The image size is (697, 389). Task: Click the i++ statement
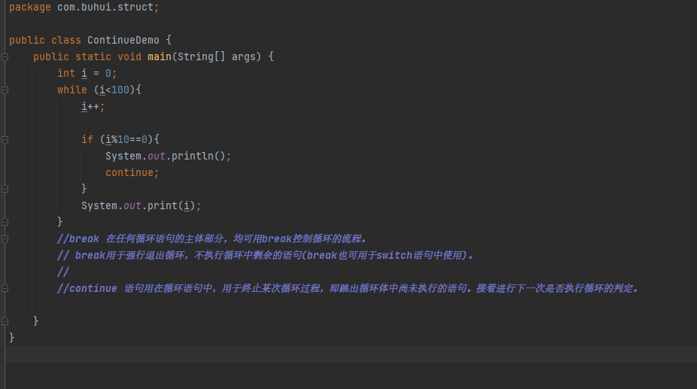(x=93, y=106)
